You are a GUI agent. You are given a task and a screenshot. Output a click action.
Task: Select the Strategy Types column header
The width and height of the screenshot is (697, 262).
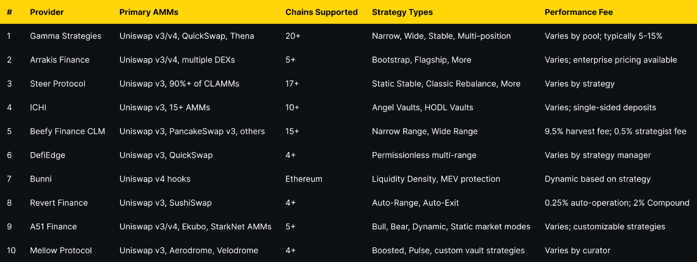[402, 12]
